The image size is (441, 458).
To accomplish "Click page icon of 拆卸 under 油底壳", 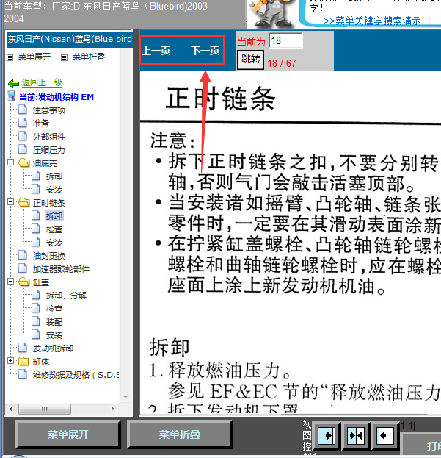I will (36, 176).
